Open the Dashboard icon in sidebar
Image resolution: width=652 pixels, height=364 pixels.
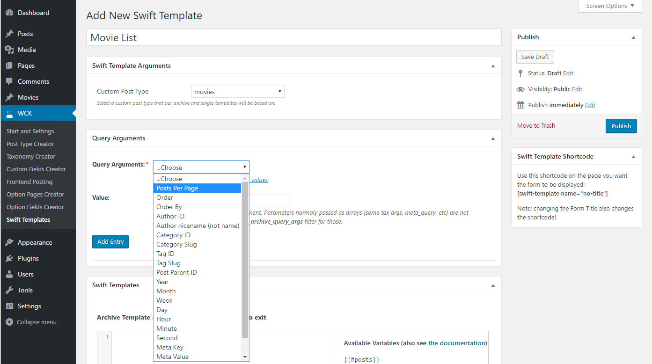pyautogui.click(x=9, y=13)
